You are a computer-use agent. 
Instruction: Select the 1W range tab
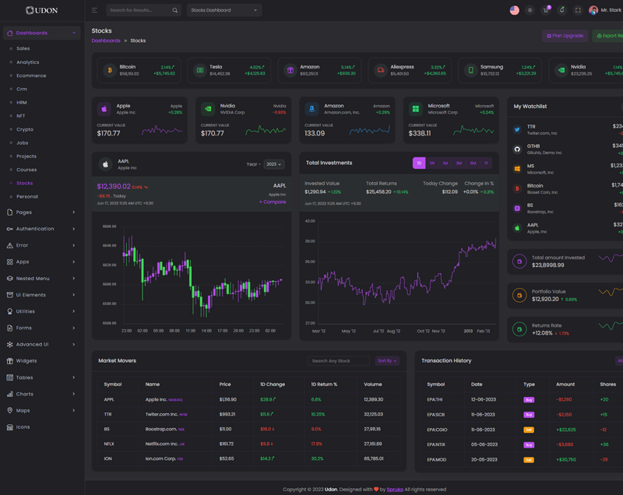coord(432,163)
